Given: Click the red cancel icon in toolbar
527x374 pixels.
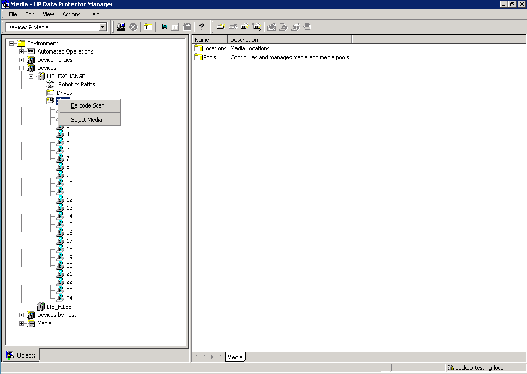Looking at the screenshot, I should click(133, 27).
